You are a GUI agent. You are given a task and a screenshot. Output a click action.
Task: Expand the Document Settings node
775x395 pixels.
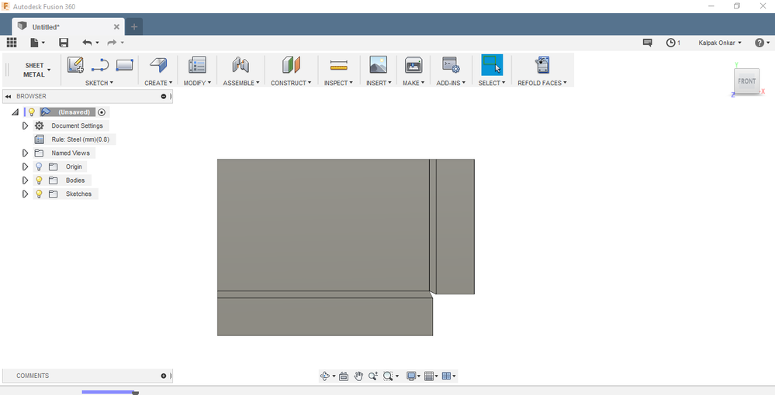point(25,126)
